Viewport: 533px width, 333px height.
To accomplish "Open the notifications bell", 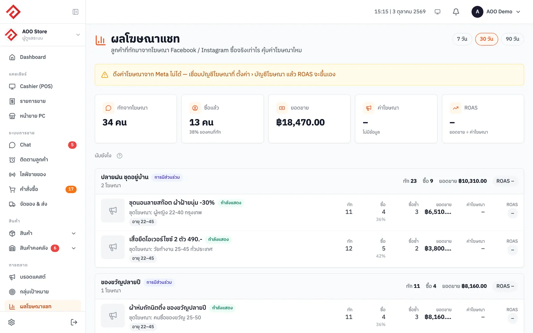I will pyautogui.click(x=456, y=12).
